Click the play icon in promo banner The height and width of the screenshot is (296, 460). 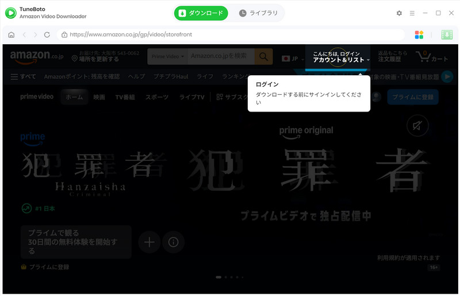click(x=447, y=77)
